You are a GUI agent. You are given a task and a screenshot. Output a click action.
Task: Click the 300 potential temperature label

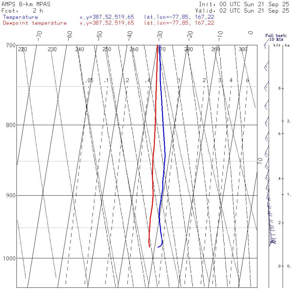click(243, 49)
